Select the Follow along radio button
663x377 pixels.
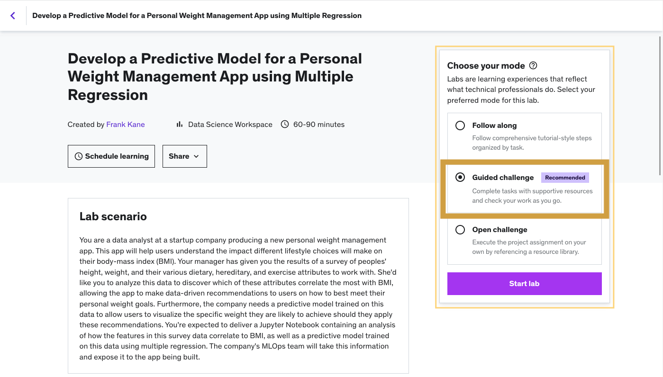click(460, 126)
